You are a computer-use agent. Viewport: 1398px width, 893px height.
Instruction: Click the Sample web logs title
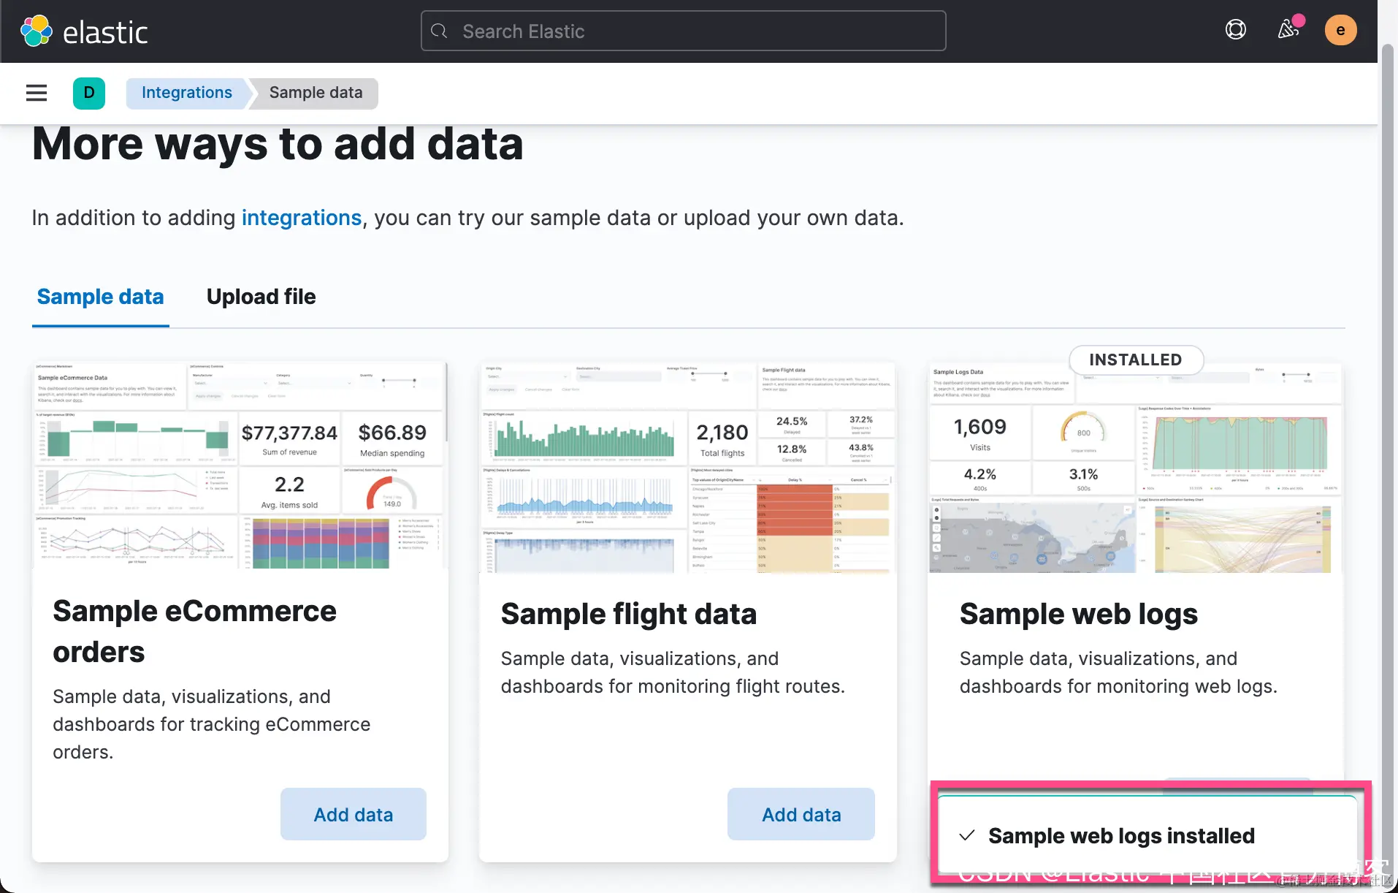point(1079,614)
